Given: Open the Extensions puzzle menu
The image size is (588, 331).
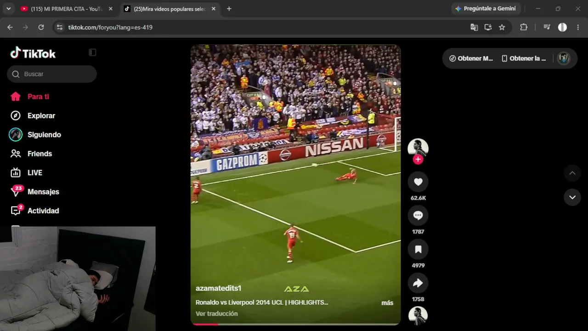Looking at the screenshot, I should [x=524, y=27].
